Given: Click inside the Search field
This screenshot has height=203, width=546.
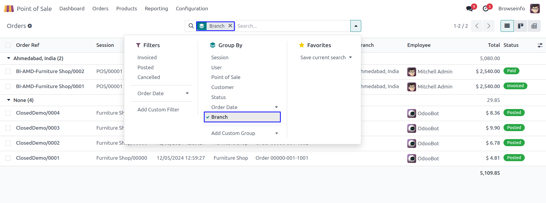Looking at the screenshot, I should pos(292,26).
